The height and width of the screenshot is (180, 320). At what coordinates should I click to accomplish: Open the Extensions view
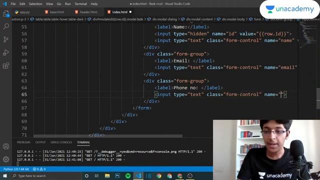tap(6, 65)
